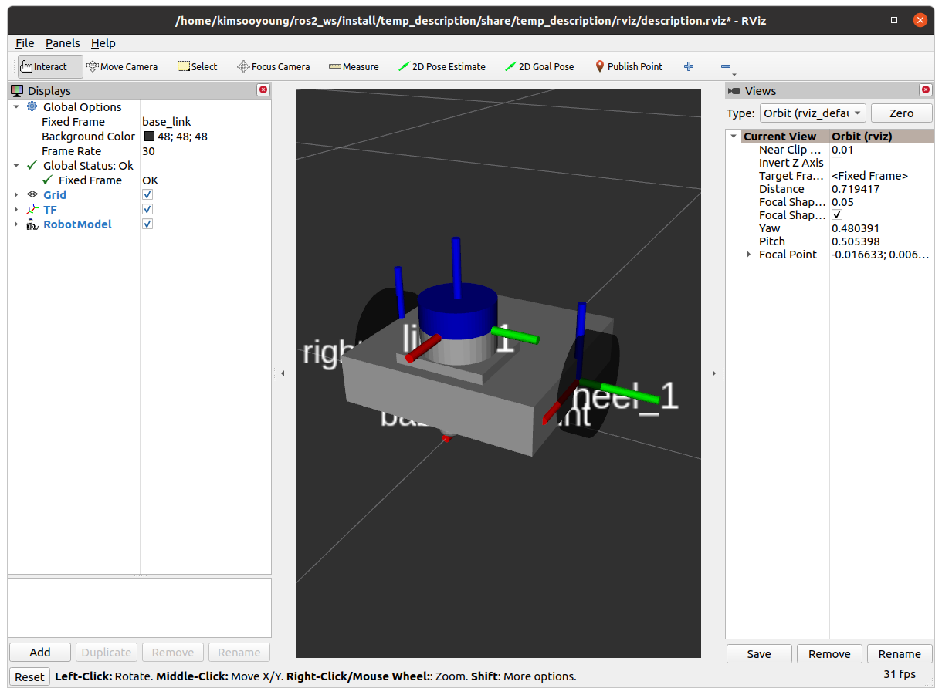Click the Background Color swatch
The height and width of the screenshot is (695, 942).
tap(149, 137)
